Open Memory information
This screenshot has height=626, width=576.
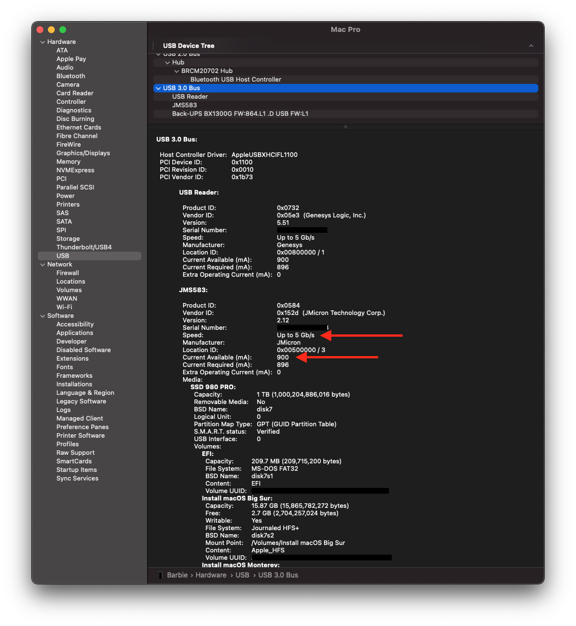[68, 161]
